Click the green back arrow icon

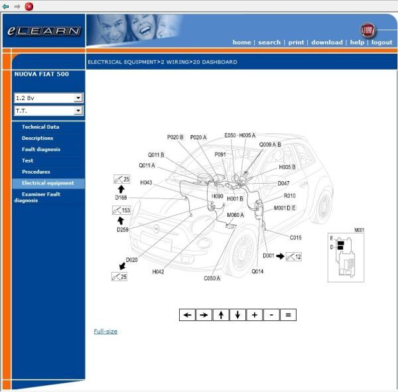point(5,7)
